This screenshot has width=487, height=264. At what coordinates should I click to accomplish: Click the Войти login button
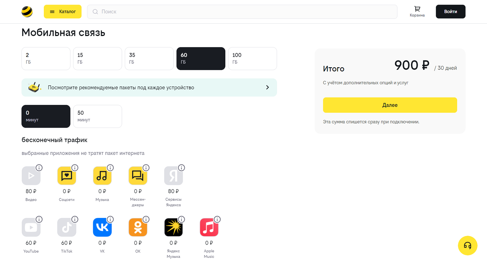[451, 12]
